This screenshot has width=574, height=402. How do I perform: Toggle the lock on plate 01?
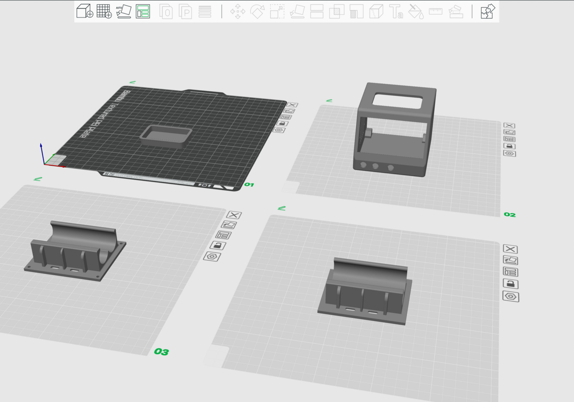(x=282, y=123)
